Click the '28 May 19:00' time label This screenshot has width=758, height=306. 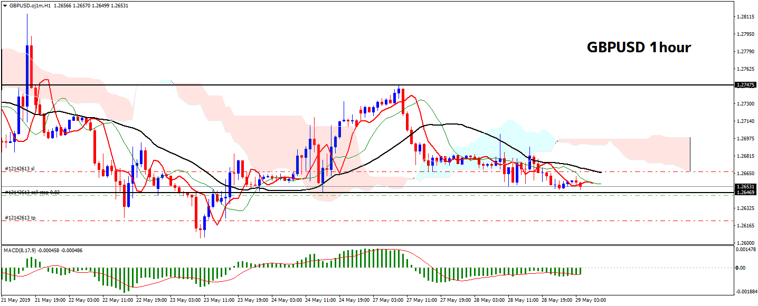coord(558,300)
